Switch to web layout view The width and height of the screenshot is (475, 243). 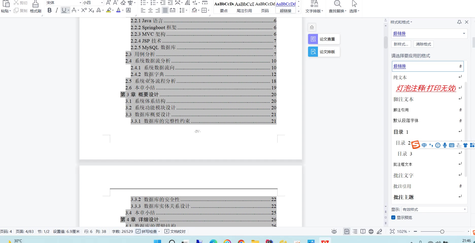pos(371,231)
